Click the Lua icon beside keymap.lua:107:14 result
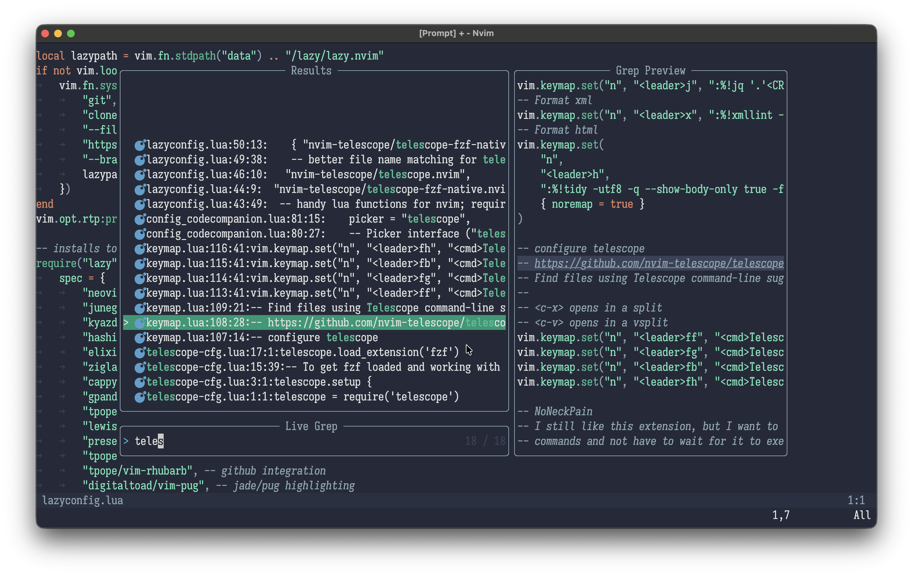Viewport: 913px width, 576px height. pyautogui.click(x=140, y=338)
